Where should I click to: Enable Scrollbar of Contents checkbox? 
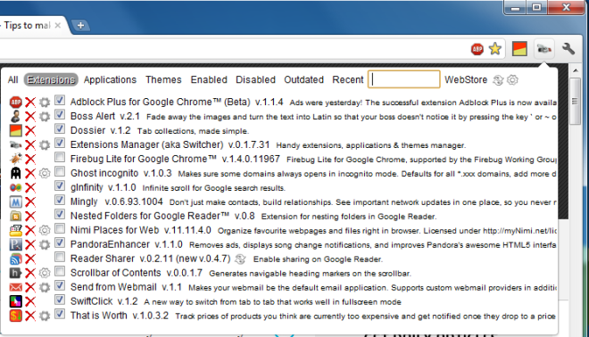pyautogui.click(x=60, y=271)
